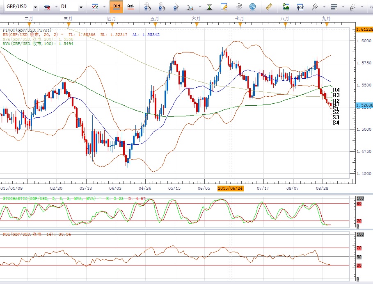Click the highlighted 2015/06/24 date label
Viewport: 373px width, 284px height.
230,188
